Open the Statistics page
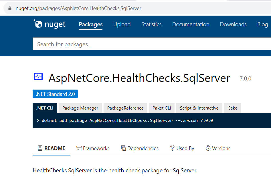The image size is (271, 186). tap(151, 24)
